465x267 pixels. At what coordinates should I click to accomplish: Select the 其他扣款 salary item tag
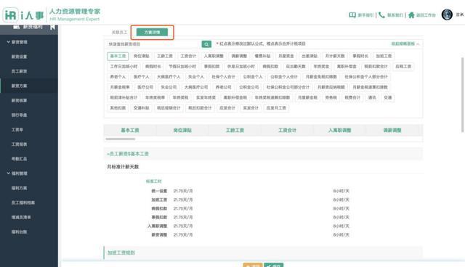tap(118, 108)
